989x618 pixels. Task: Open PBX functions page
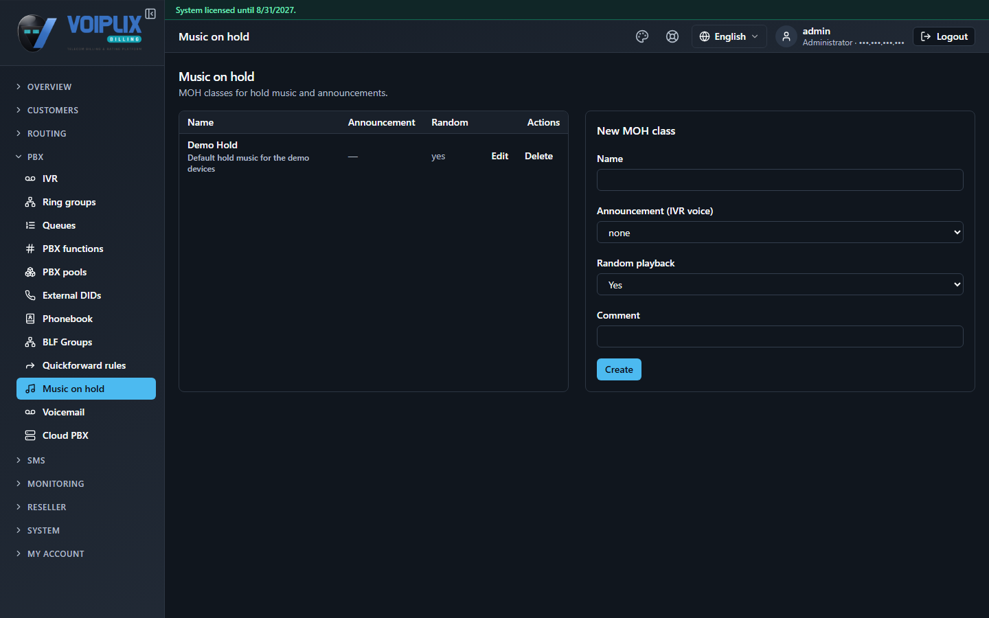click(86, 249)
